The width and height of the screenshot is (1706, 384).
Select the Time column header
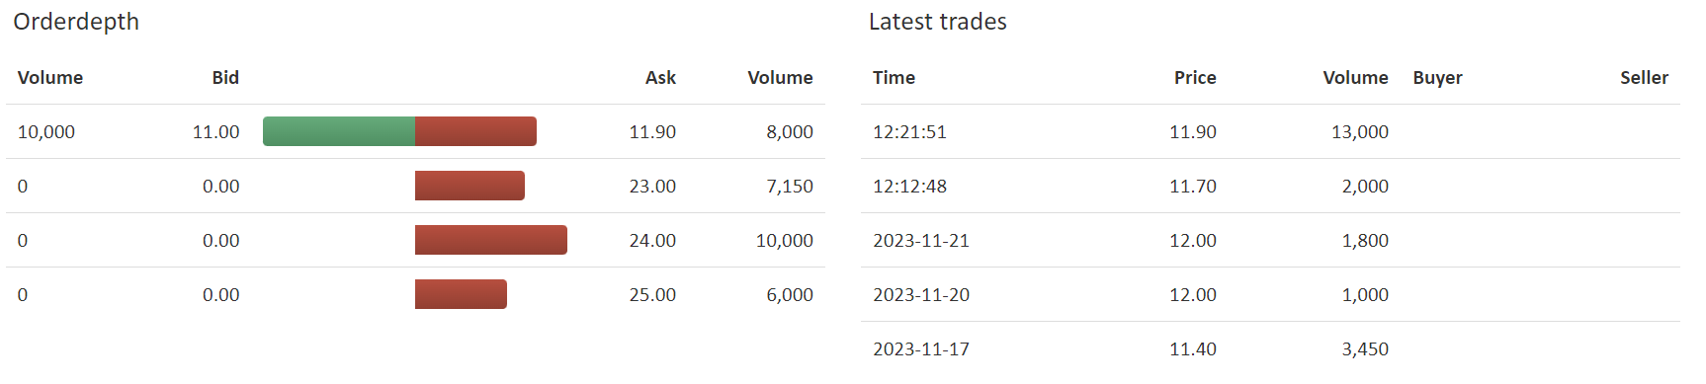pyautogui.click(x=894, y=77)
